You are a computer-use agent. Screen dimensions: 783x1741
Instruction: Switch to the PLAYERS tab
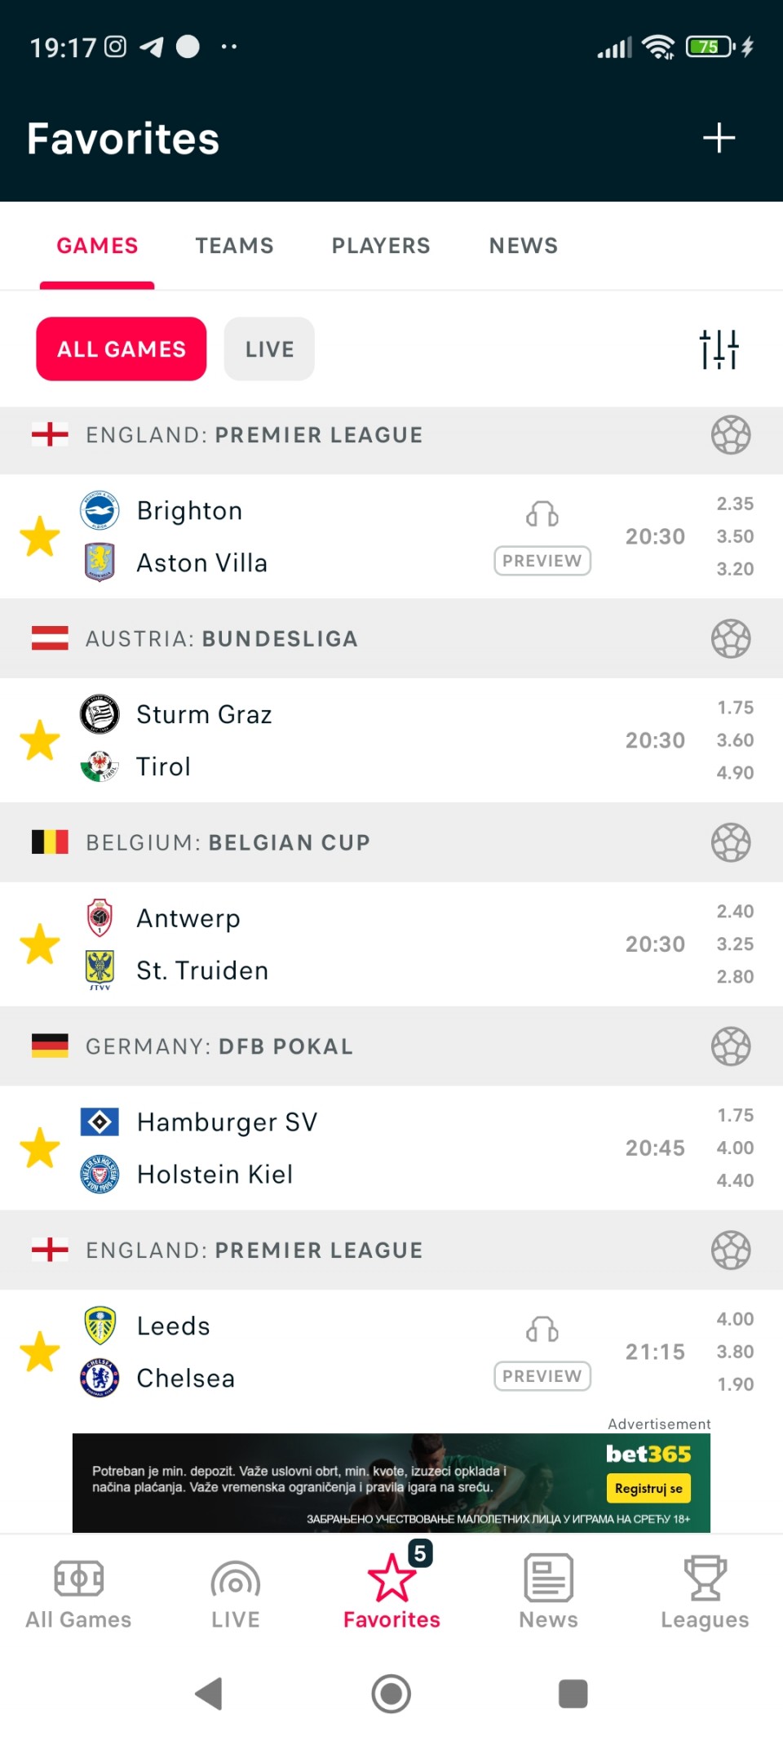click(x=381, y=246)
